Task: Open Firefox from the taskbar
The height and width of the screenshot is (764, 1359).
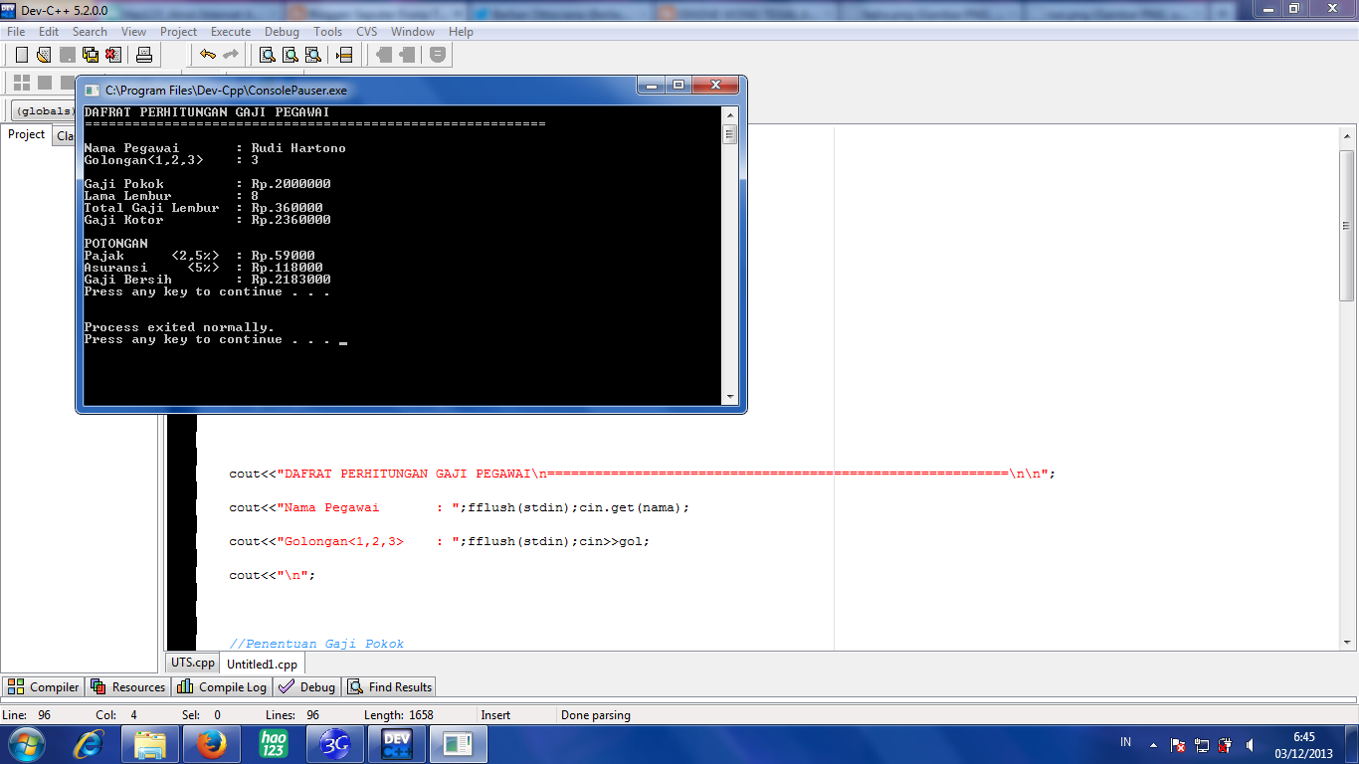Action: point(211,744)
